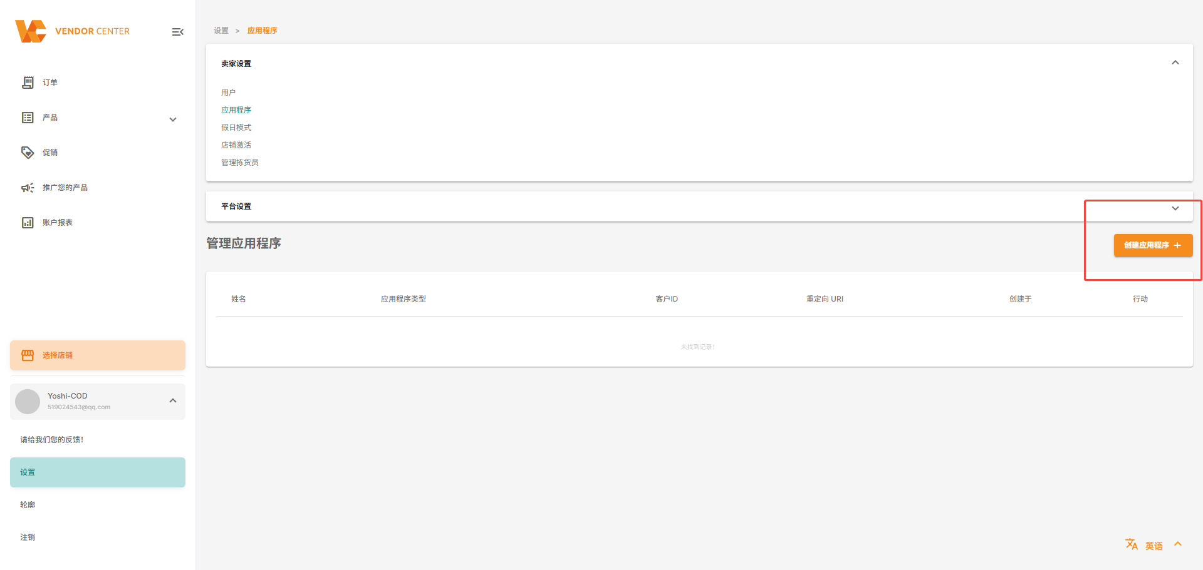Collapse the sidebar using the menu icon

pos(177,32)
